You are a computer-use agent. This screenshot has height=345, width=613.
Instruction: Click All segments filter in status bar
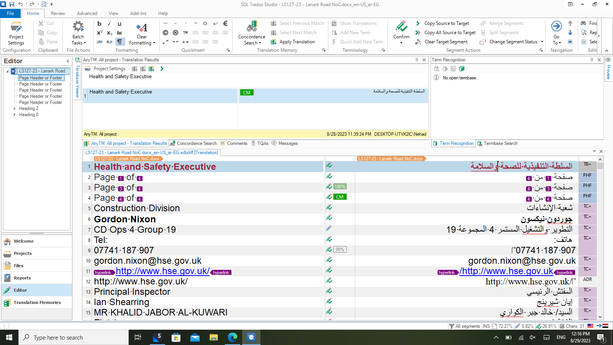tap(464, 326)
